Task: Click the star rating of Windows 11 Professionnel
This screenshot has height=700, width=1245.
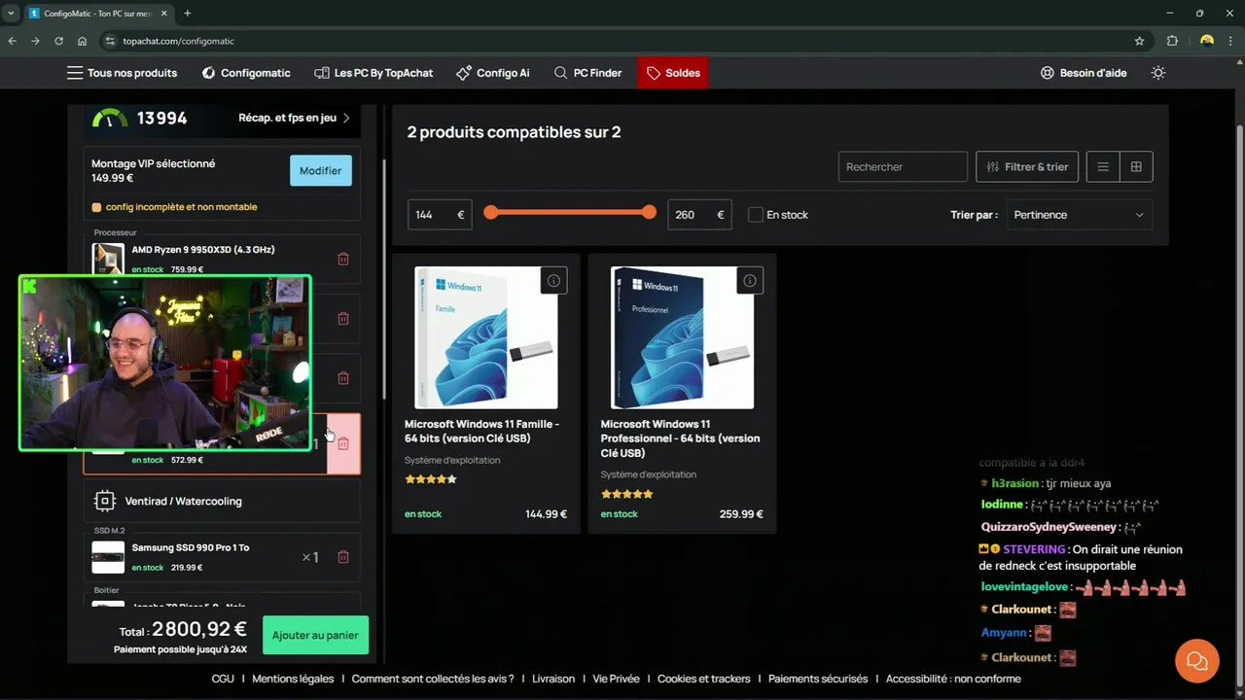Action: click(x=627, y=494)
